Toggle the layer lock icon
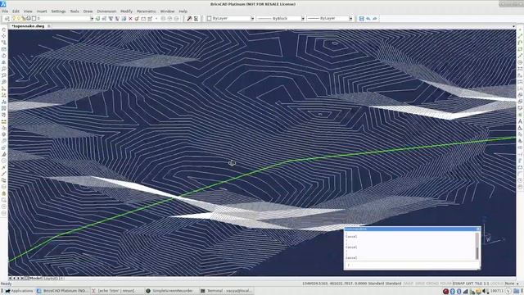Image resolution: width=524 pixels, height=295 pixels. pos(24,18)
